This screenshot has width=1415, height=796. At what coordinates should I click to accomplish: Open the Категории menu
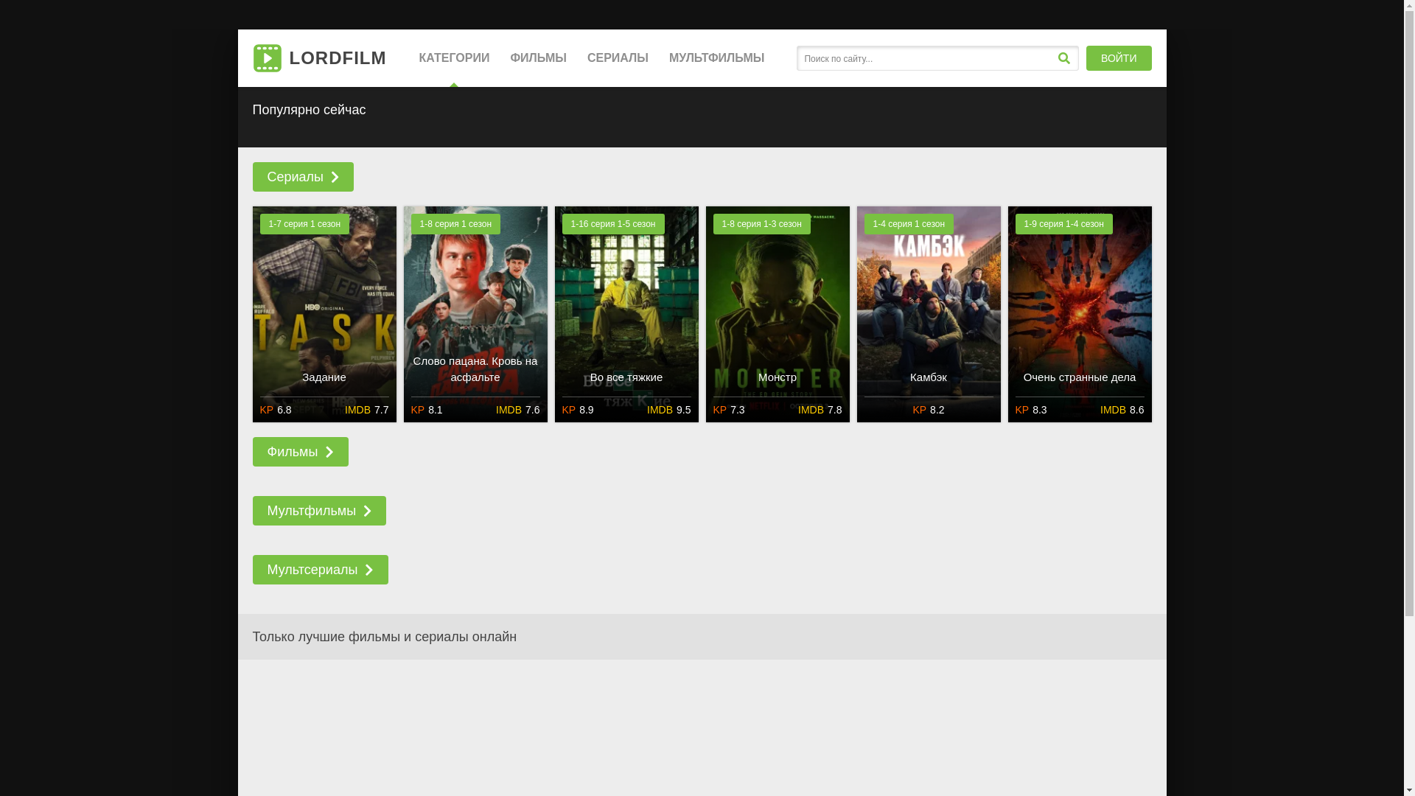tap(454, 58)
